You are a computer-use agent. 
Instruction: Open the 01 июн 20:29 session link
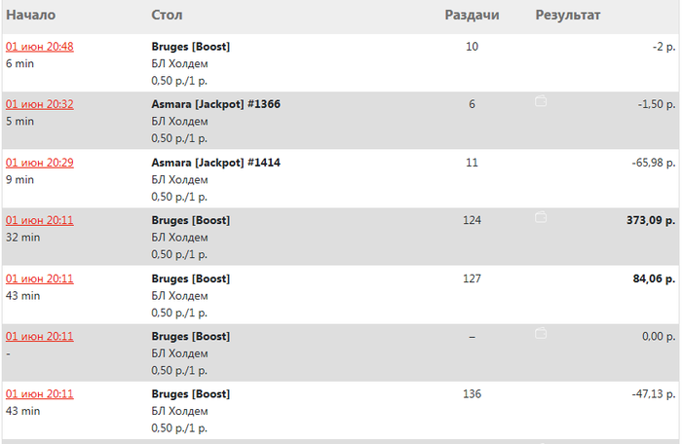[x=40, y=163]
